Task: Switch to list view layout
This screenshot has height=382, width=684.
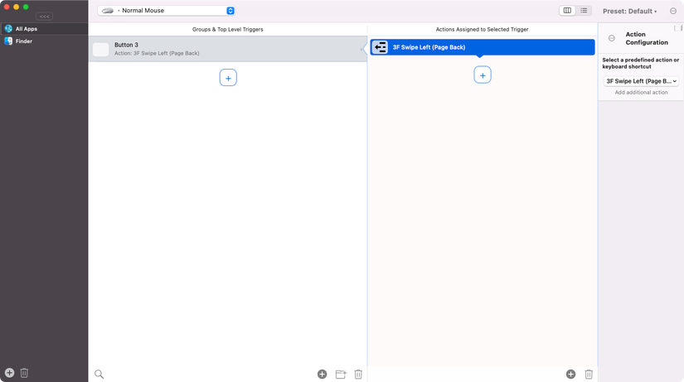Action: click(x=584, y=11)
